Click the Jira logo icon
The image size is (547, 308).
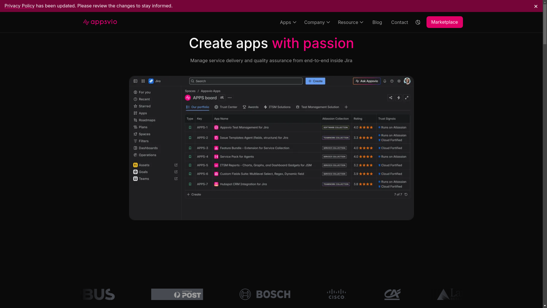[x=151, y=81]
